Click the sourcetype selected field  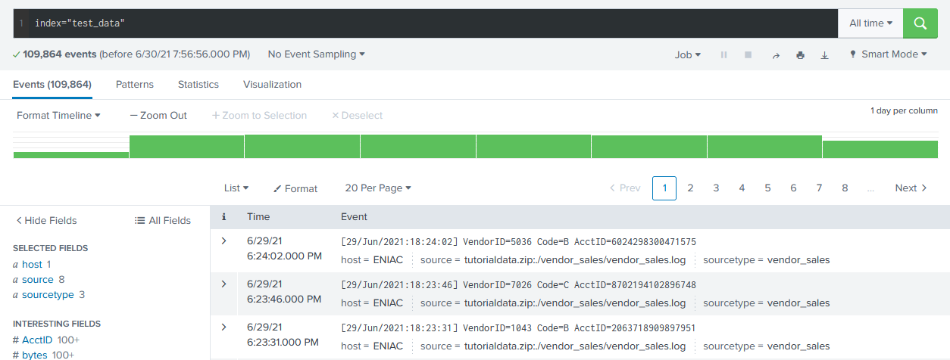(47, 295)
